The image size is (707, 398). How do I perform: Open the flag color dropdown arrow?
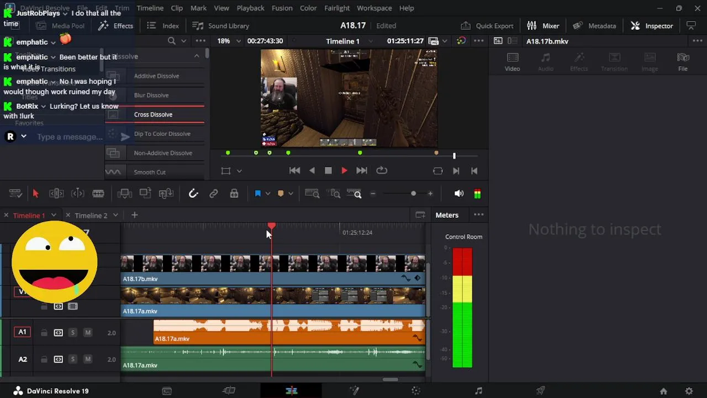(268, 193)
